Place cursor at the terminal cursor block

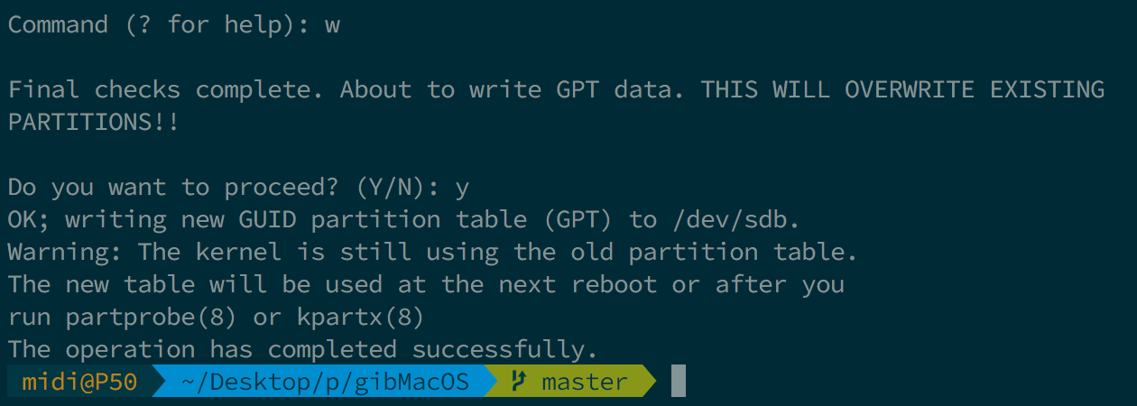click(679, 382)
